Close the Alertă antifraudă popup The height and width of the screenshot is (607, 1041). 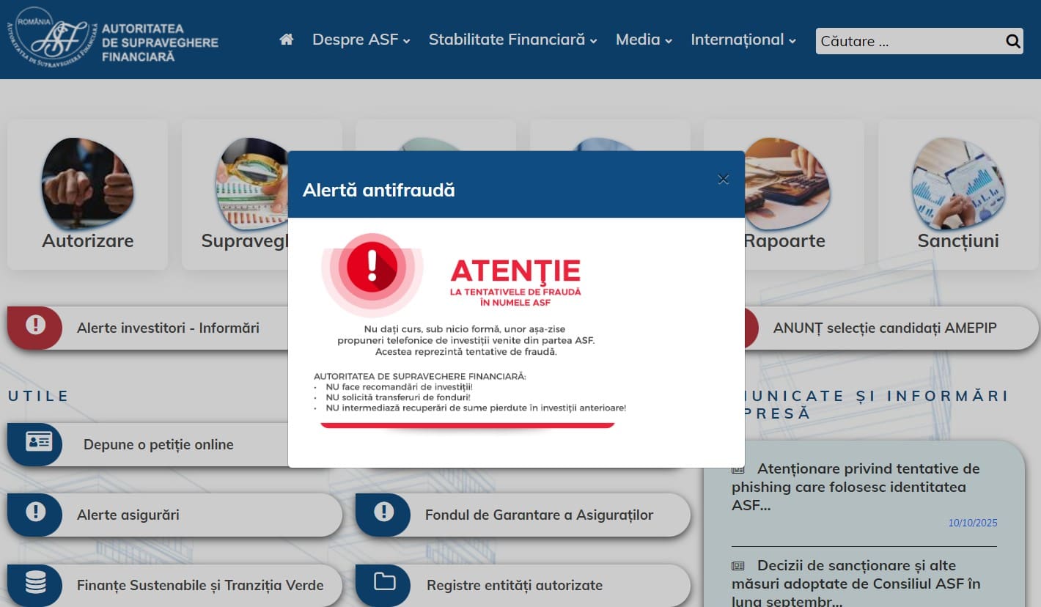pyautogui.click(x=724, y=179)
